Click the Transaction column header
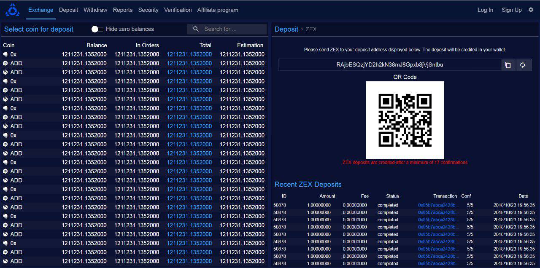 tap(445, 196)
